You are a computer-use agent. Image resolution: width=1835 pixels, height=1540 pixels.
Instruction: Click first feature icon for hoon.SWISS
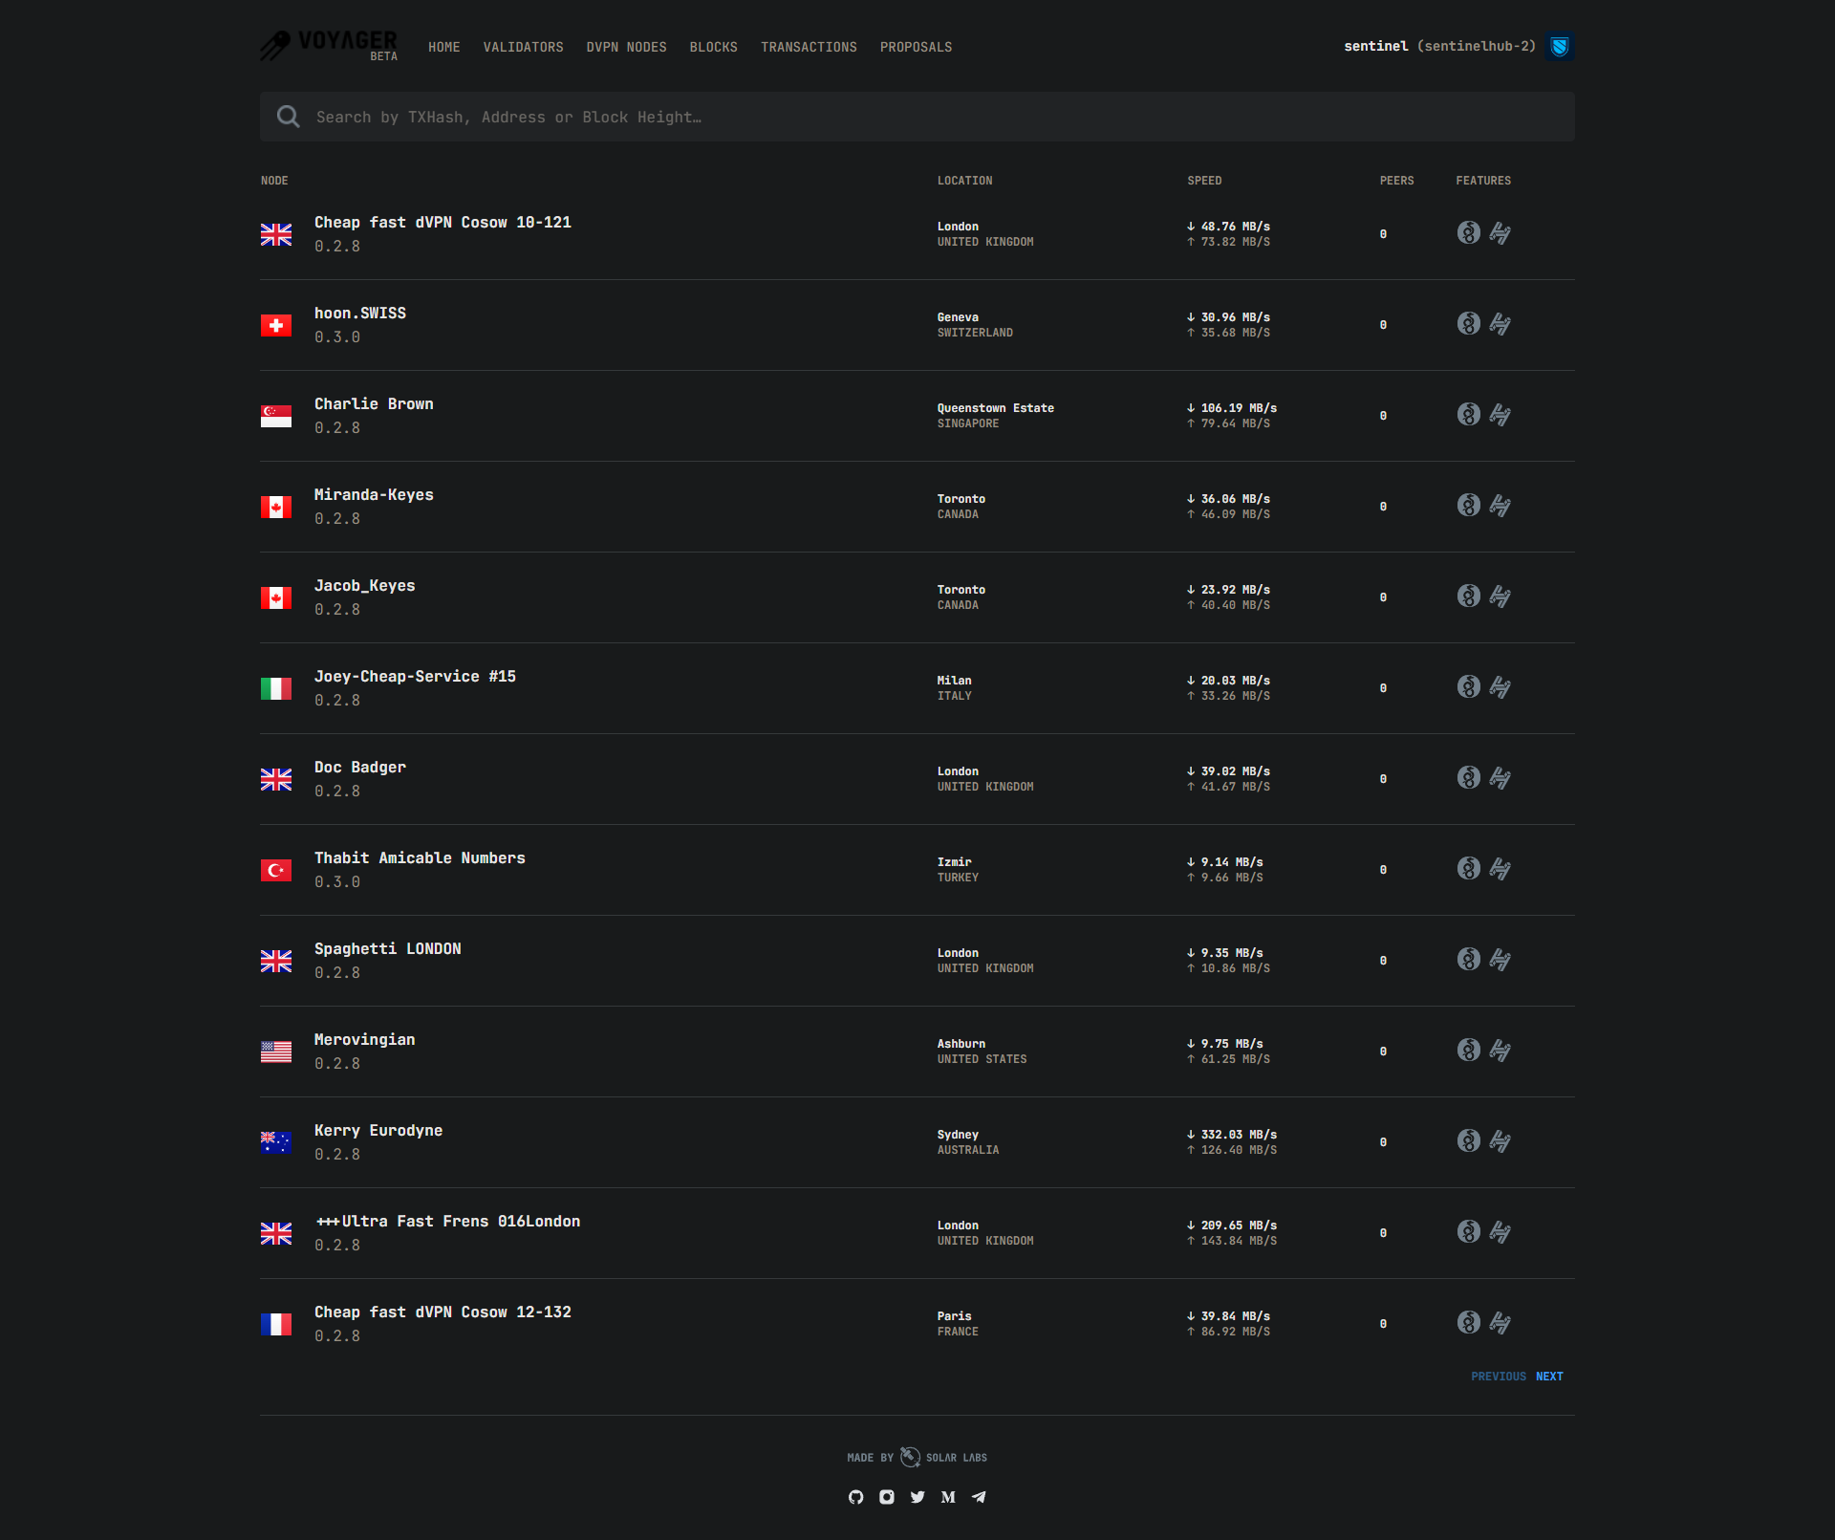pos(1469,324)
